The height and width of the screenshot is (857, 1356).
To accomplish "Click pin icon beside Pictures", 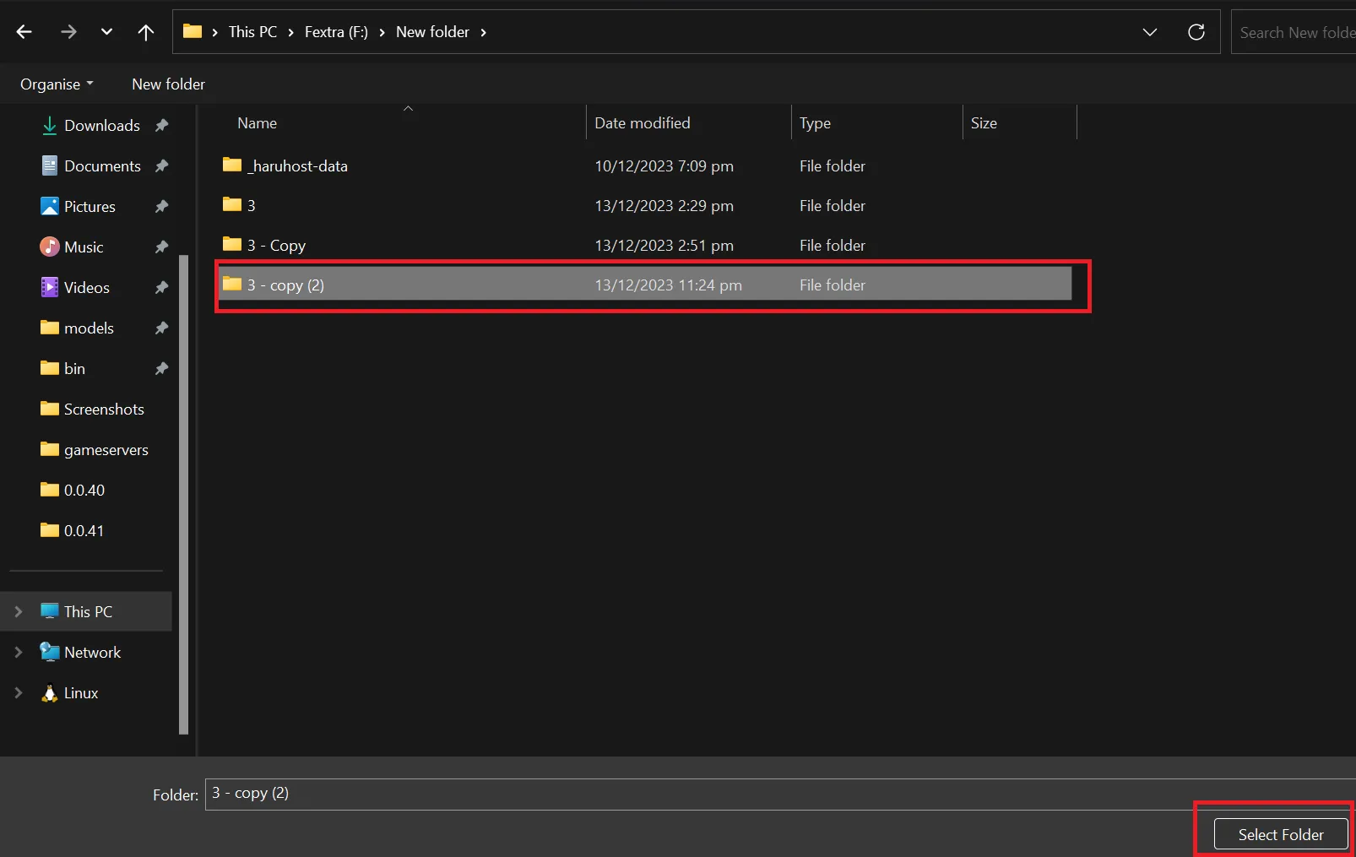I will [161, 207].
